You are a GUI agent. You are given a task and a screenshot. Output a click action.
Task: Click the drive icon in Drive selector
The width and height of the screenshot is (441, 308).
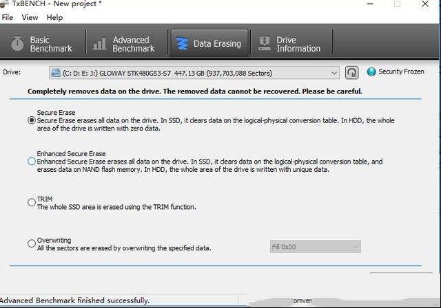point(56,73)
